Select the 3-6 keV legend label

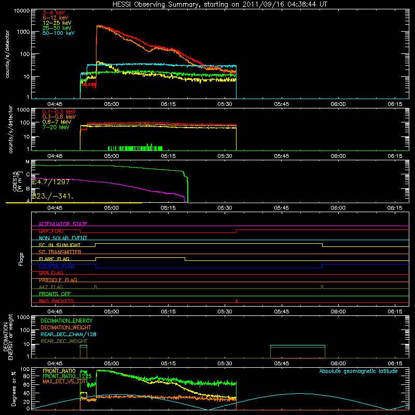pos(54,12)
